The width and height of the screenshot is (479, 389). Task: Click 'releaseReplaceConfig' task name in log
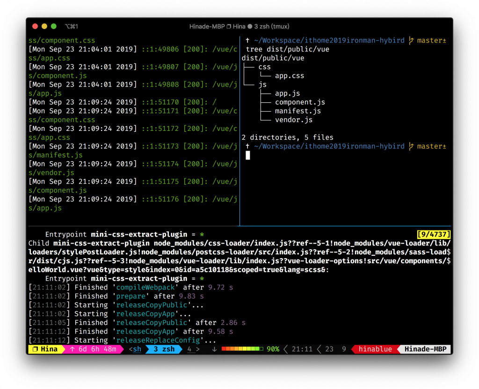coord(158,340)
